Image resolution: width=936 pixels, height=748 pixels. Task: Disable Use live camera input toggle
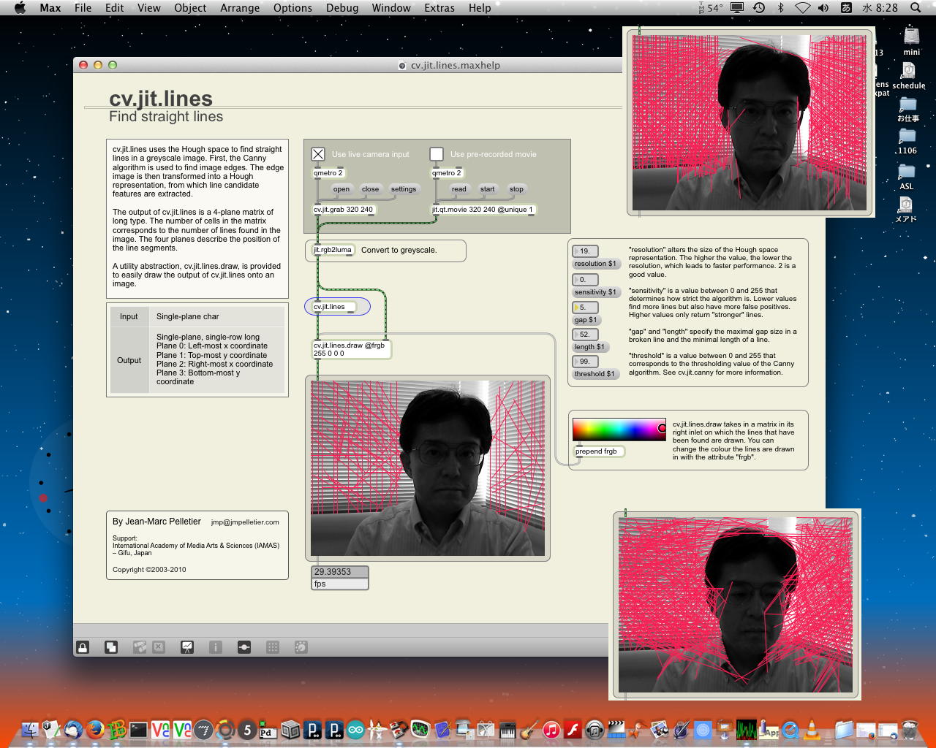[x=318, y=154]
